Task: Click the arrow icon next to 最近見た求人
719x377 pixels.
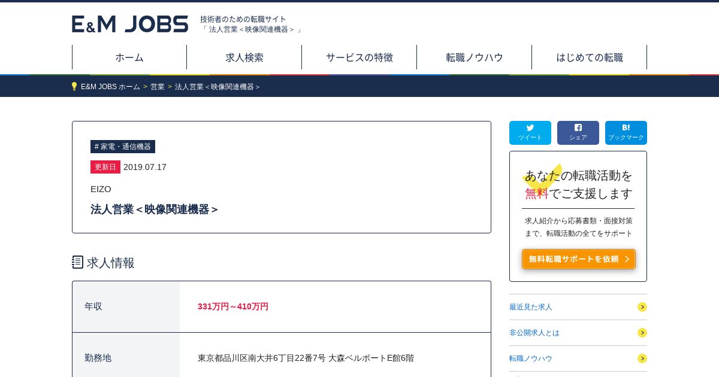Action: tap(642, 307)
